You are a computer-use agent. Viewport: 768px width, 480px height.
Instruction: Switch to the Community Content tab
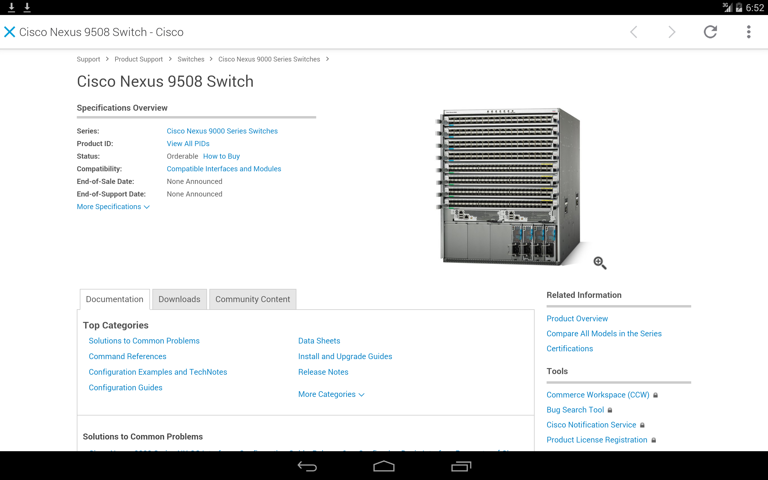(253, 299)
